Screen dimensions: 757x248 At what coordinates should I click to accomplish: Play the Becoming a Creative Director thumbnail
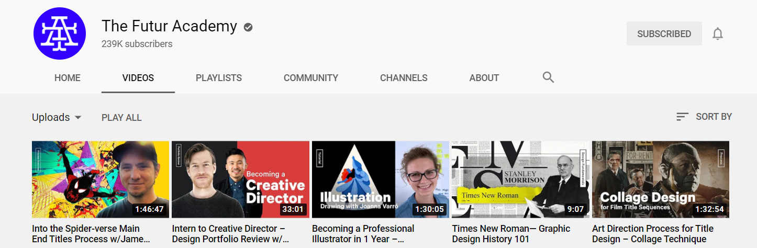coord(240,179)
